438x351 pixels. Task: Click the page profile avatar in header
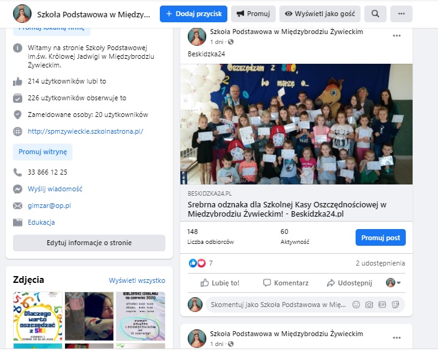point(22,14)
